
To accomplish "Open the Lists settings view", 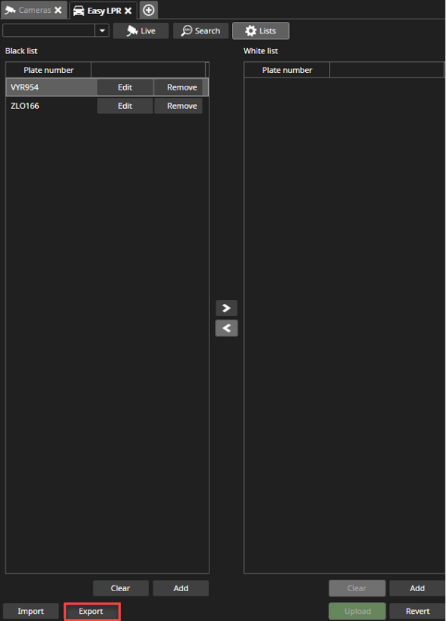I will (x=261, y=31).
